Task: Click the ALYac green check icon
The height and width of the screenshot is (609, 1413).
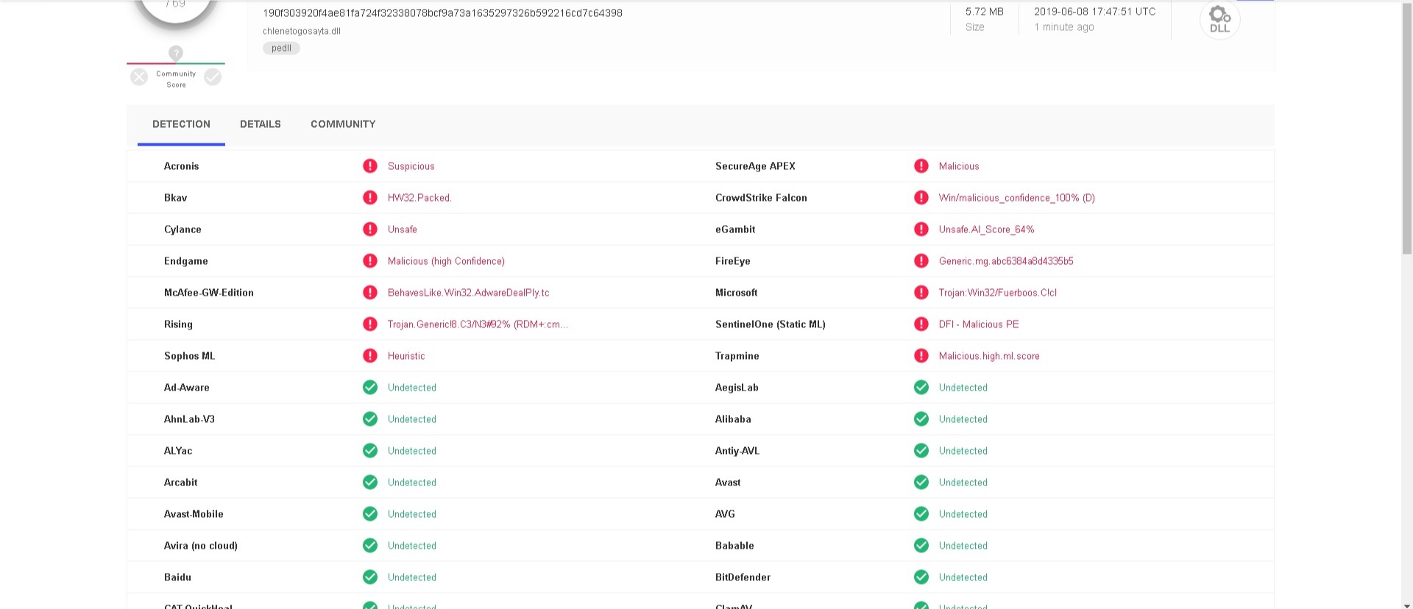Action: (370, 451)
